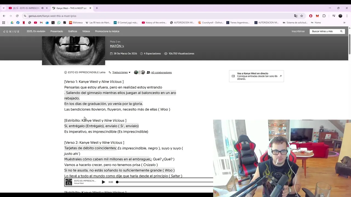351x197 pixels.
Task: Open the Chrome profile avatar
Action: [340, 16]
